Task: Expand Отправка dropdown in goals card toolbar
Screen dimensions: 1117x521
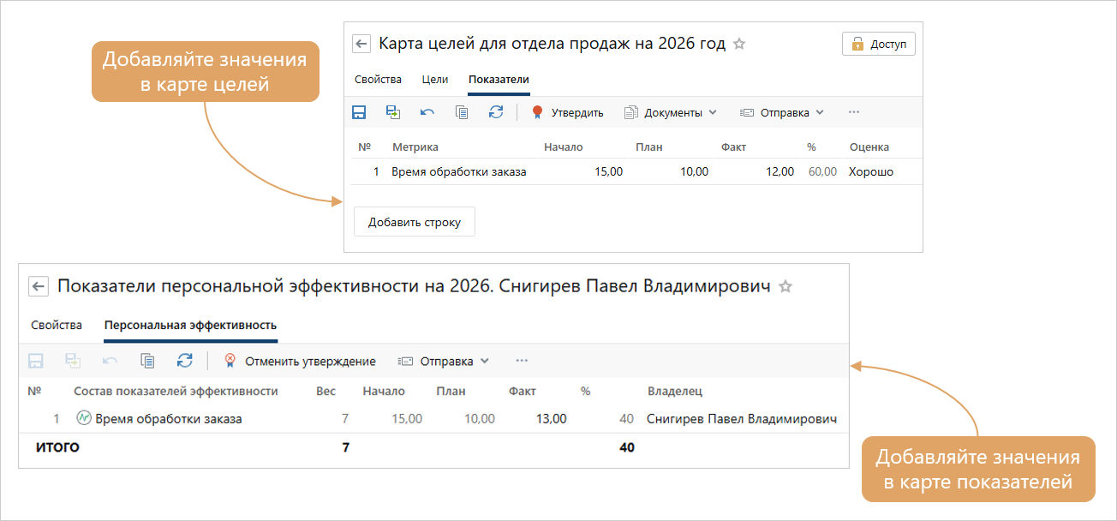Action: [x=781, y=112]
